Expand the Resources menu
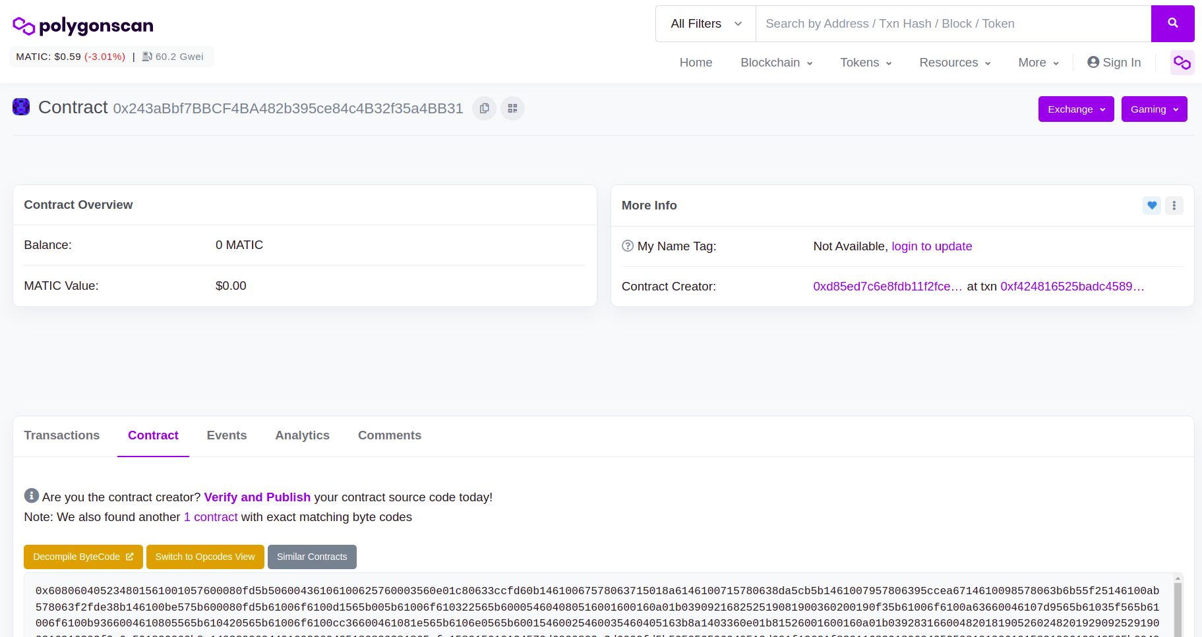The height and width of the screenshot is (637, 1202). [x=955, y=63]
